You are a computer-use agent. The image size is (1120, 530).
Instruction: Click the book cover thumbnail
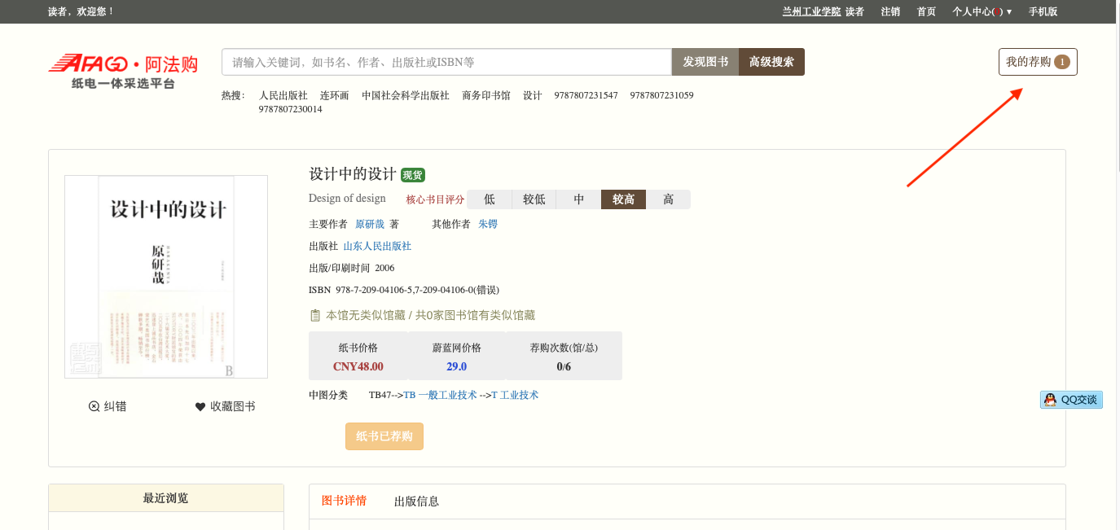[166, 277]
